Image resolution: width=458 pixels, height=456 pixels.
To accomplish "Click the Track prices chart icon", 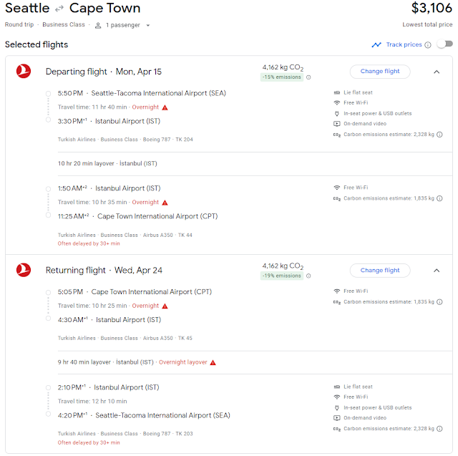I will 376,45.
